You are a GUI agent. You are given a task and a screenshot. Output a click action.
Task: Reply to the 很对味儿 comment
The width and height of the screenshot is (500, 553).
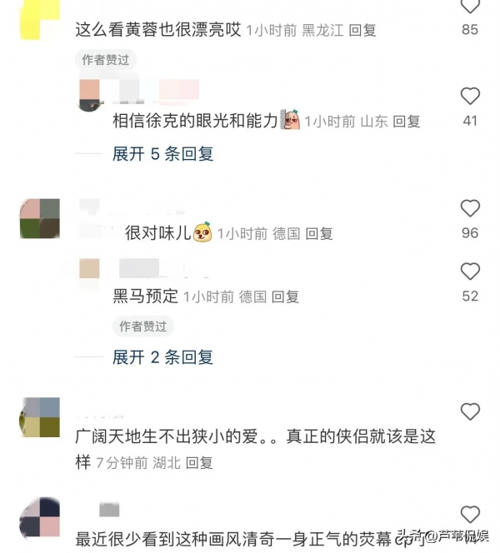319,234
